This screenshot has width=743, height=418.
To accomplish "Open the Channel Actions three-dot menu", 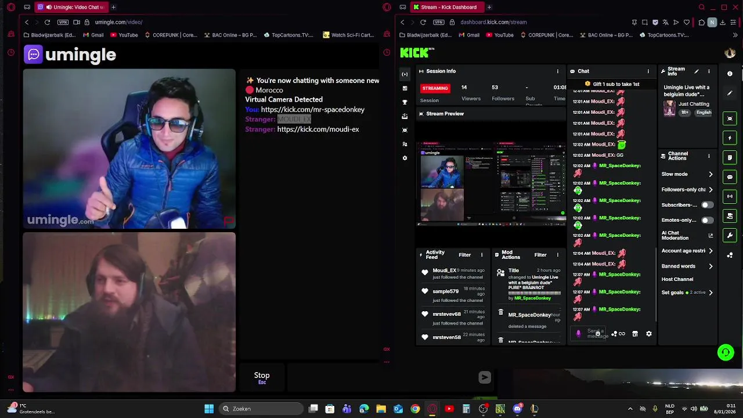I will (709, 156).
